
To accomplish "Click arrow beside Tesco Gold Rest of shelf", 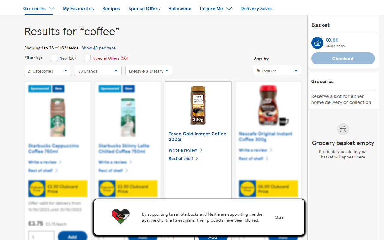I will click(197, 158).
